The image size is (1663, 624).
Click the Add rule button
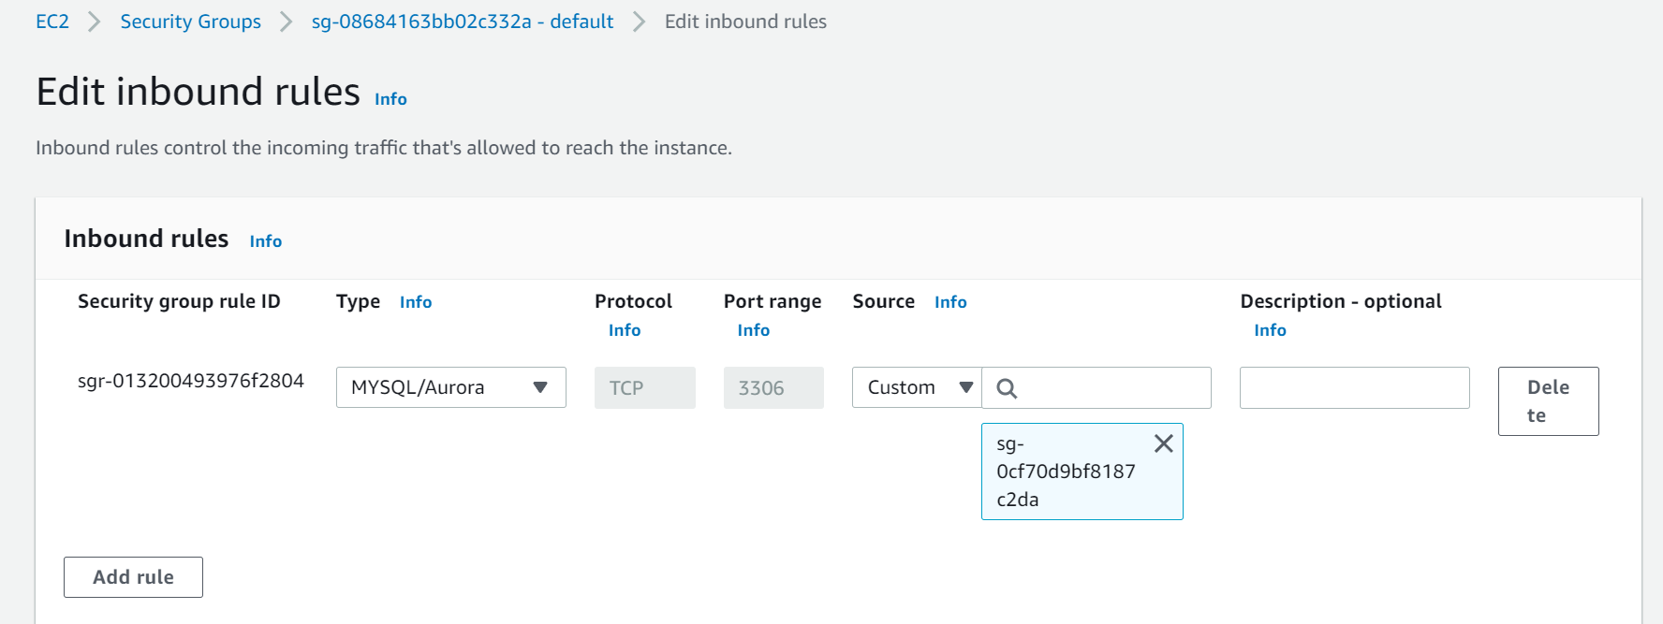tap(133, 577)
